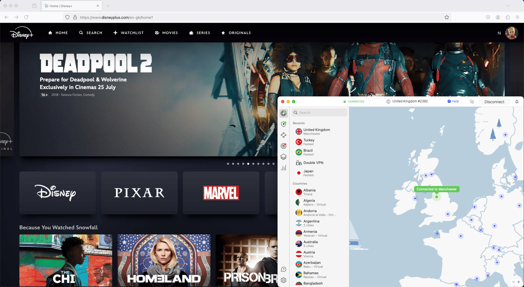This screenshot has width=524, height=287.
Task: Select Armenia in Countries list
Action: pos(319,233)
